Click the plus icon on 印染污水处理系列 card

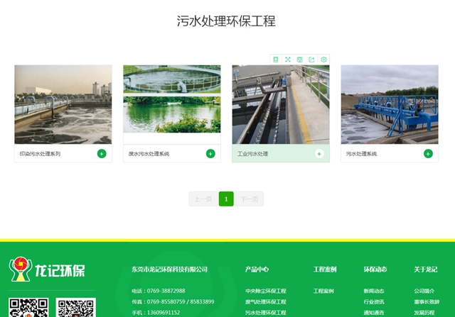click(102, 154)
